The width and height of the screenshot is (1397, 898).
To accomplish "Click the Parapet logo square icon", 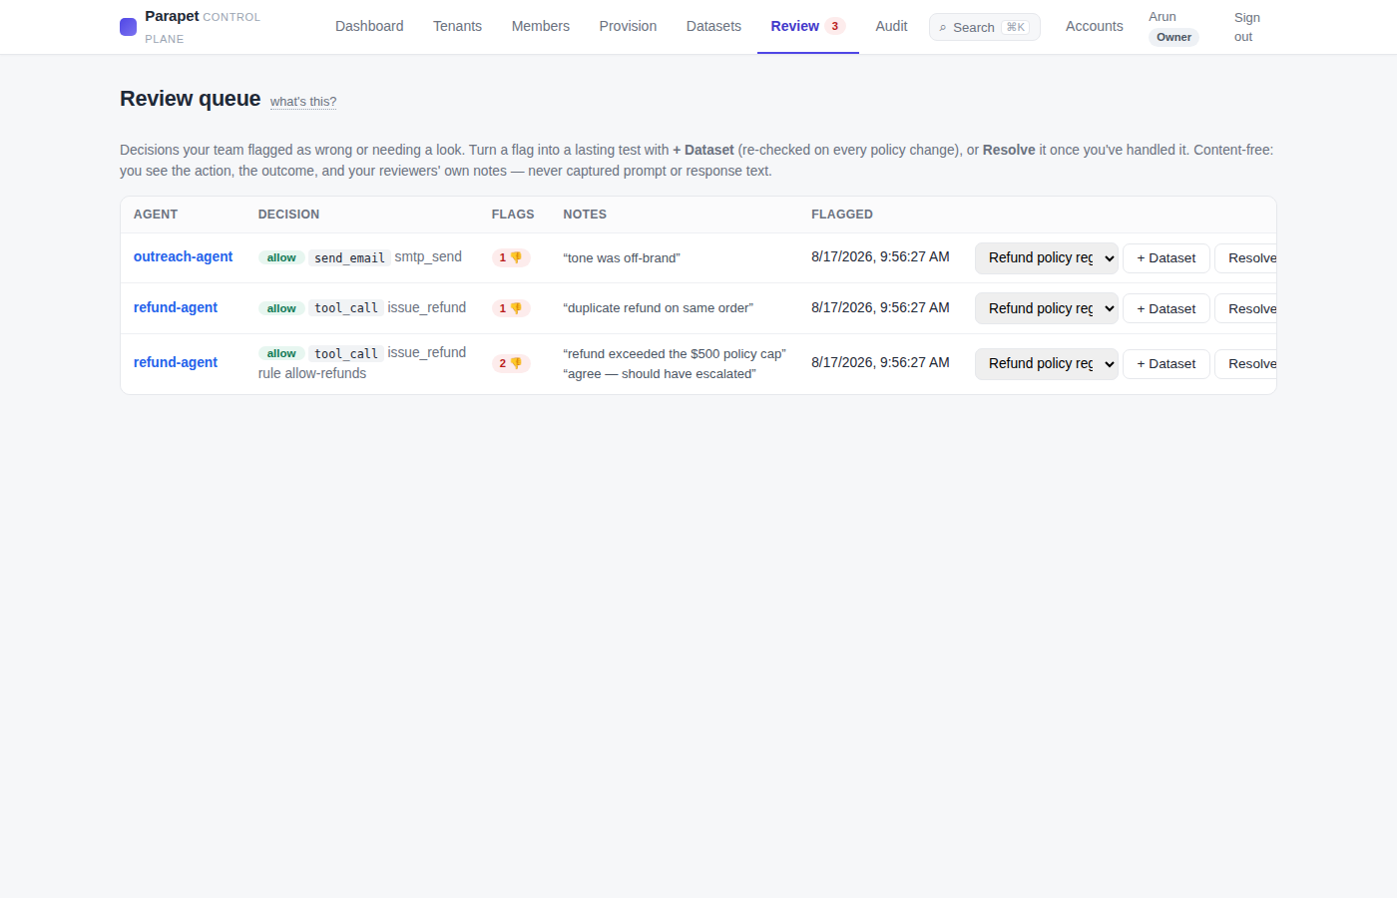I will 128,27.
